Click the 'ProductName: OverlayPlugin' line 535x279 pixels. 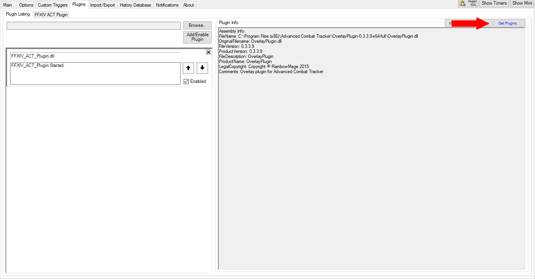click(246, 61)
